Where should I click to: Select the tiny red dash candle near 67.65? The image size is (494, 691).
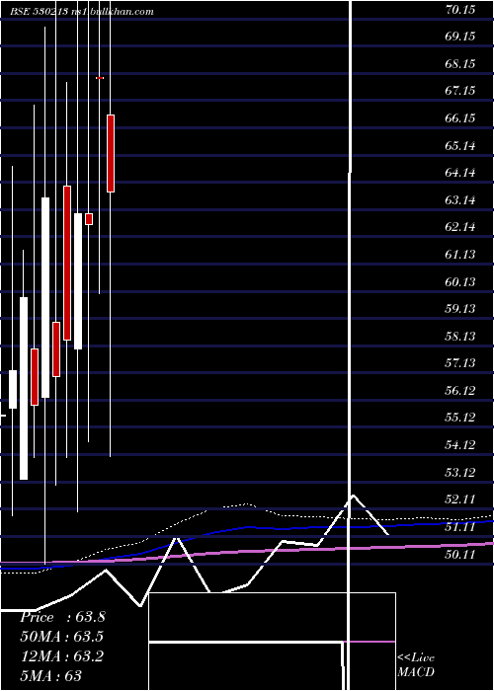point(100,78)
